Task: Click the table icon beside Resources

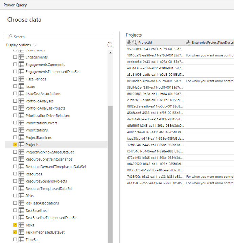Action: tap(21, 174)
